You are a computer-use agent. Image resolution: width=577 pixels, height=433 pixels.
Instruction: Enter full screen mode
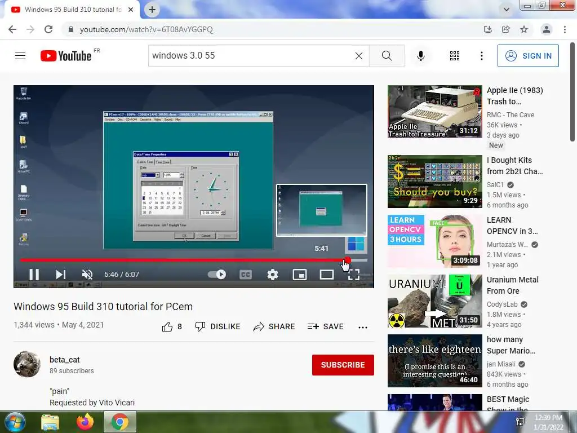[x=354, y=275]
